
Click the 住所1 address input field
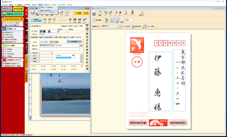(59, 46)
